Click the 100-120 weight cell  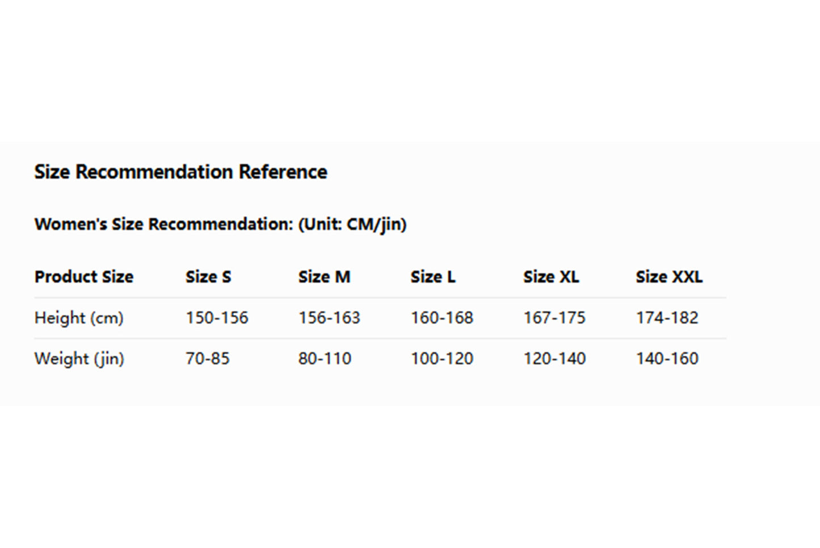(x=442, y=359)
